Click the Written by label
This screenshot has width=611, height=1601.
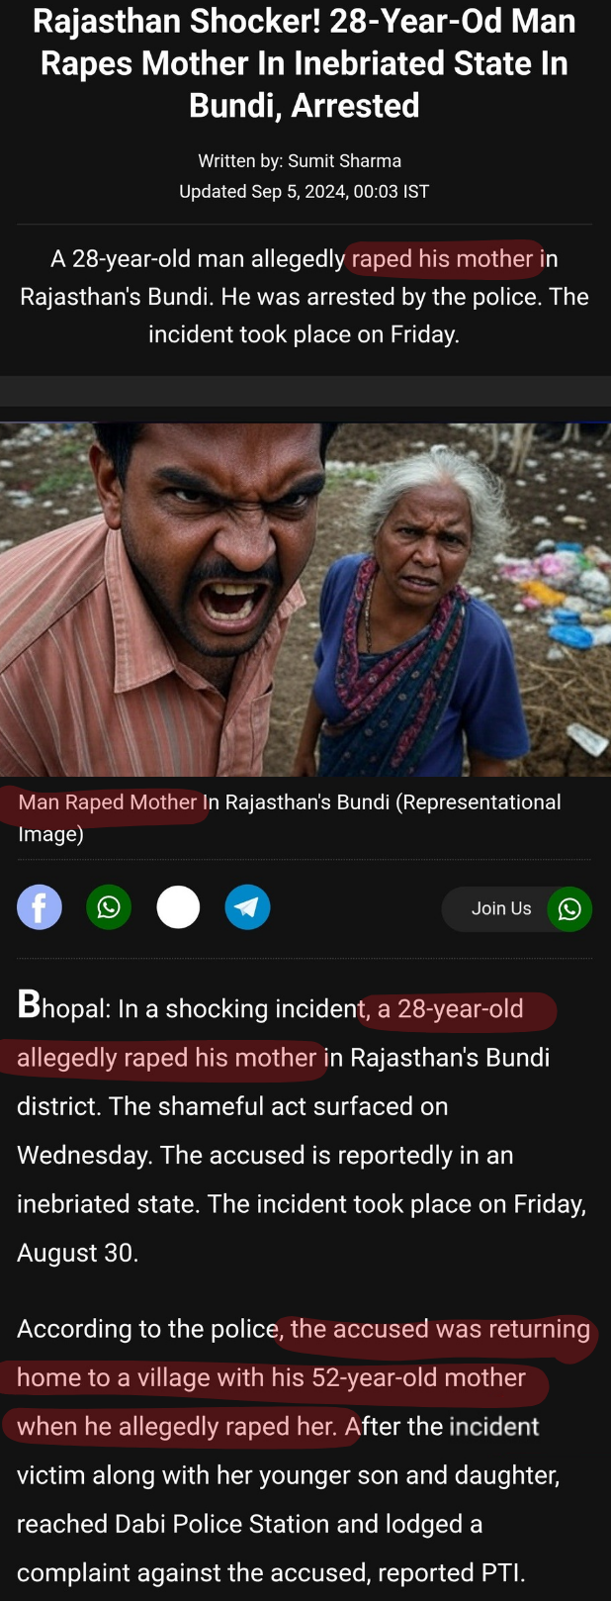(240, 160)
